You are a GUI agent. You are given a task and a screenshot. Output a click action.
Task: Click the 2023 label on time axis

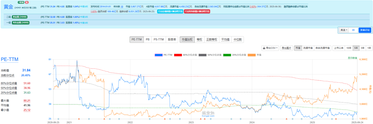click(191, 122)
